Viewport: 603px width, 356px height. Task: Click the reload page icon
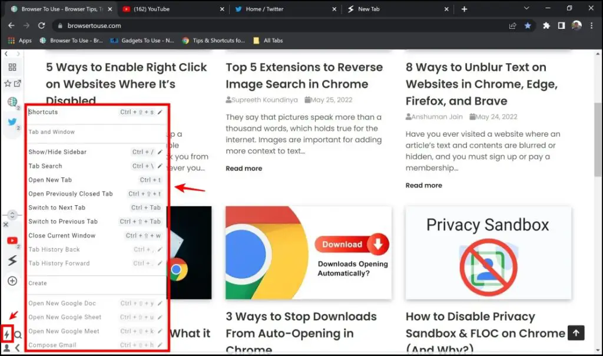coord(41,26)
